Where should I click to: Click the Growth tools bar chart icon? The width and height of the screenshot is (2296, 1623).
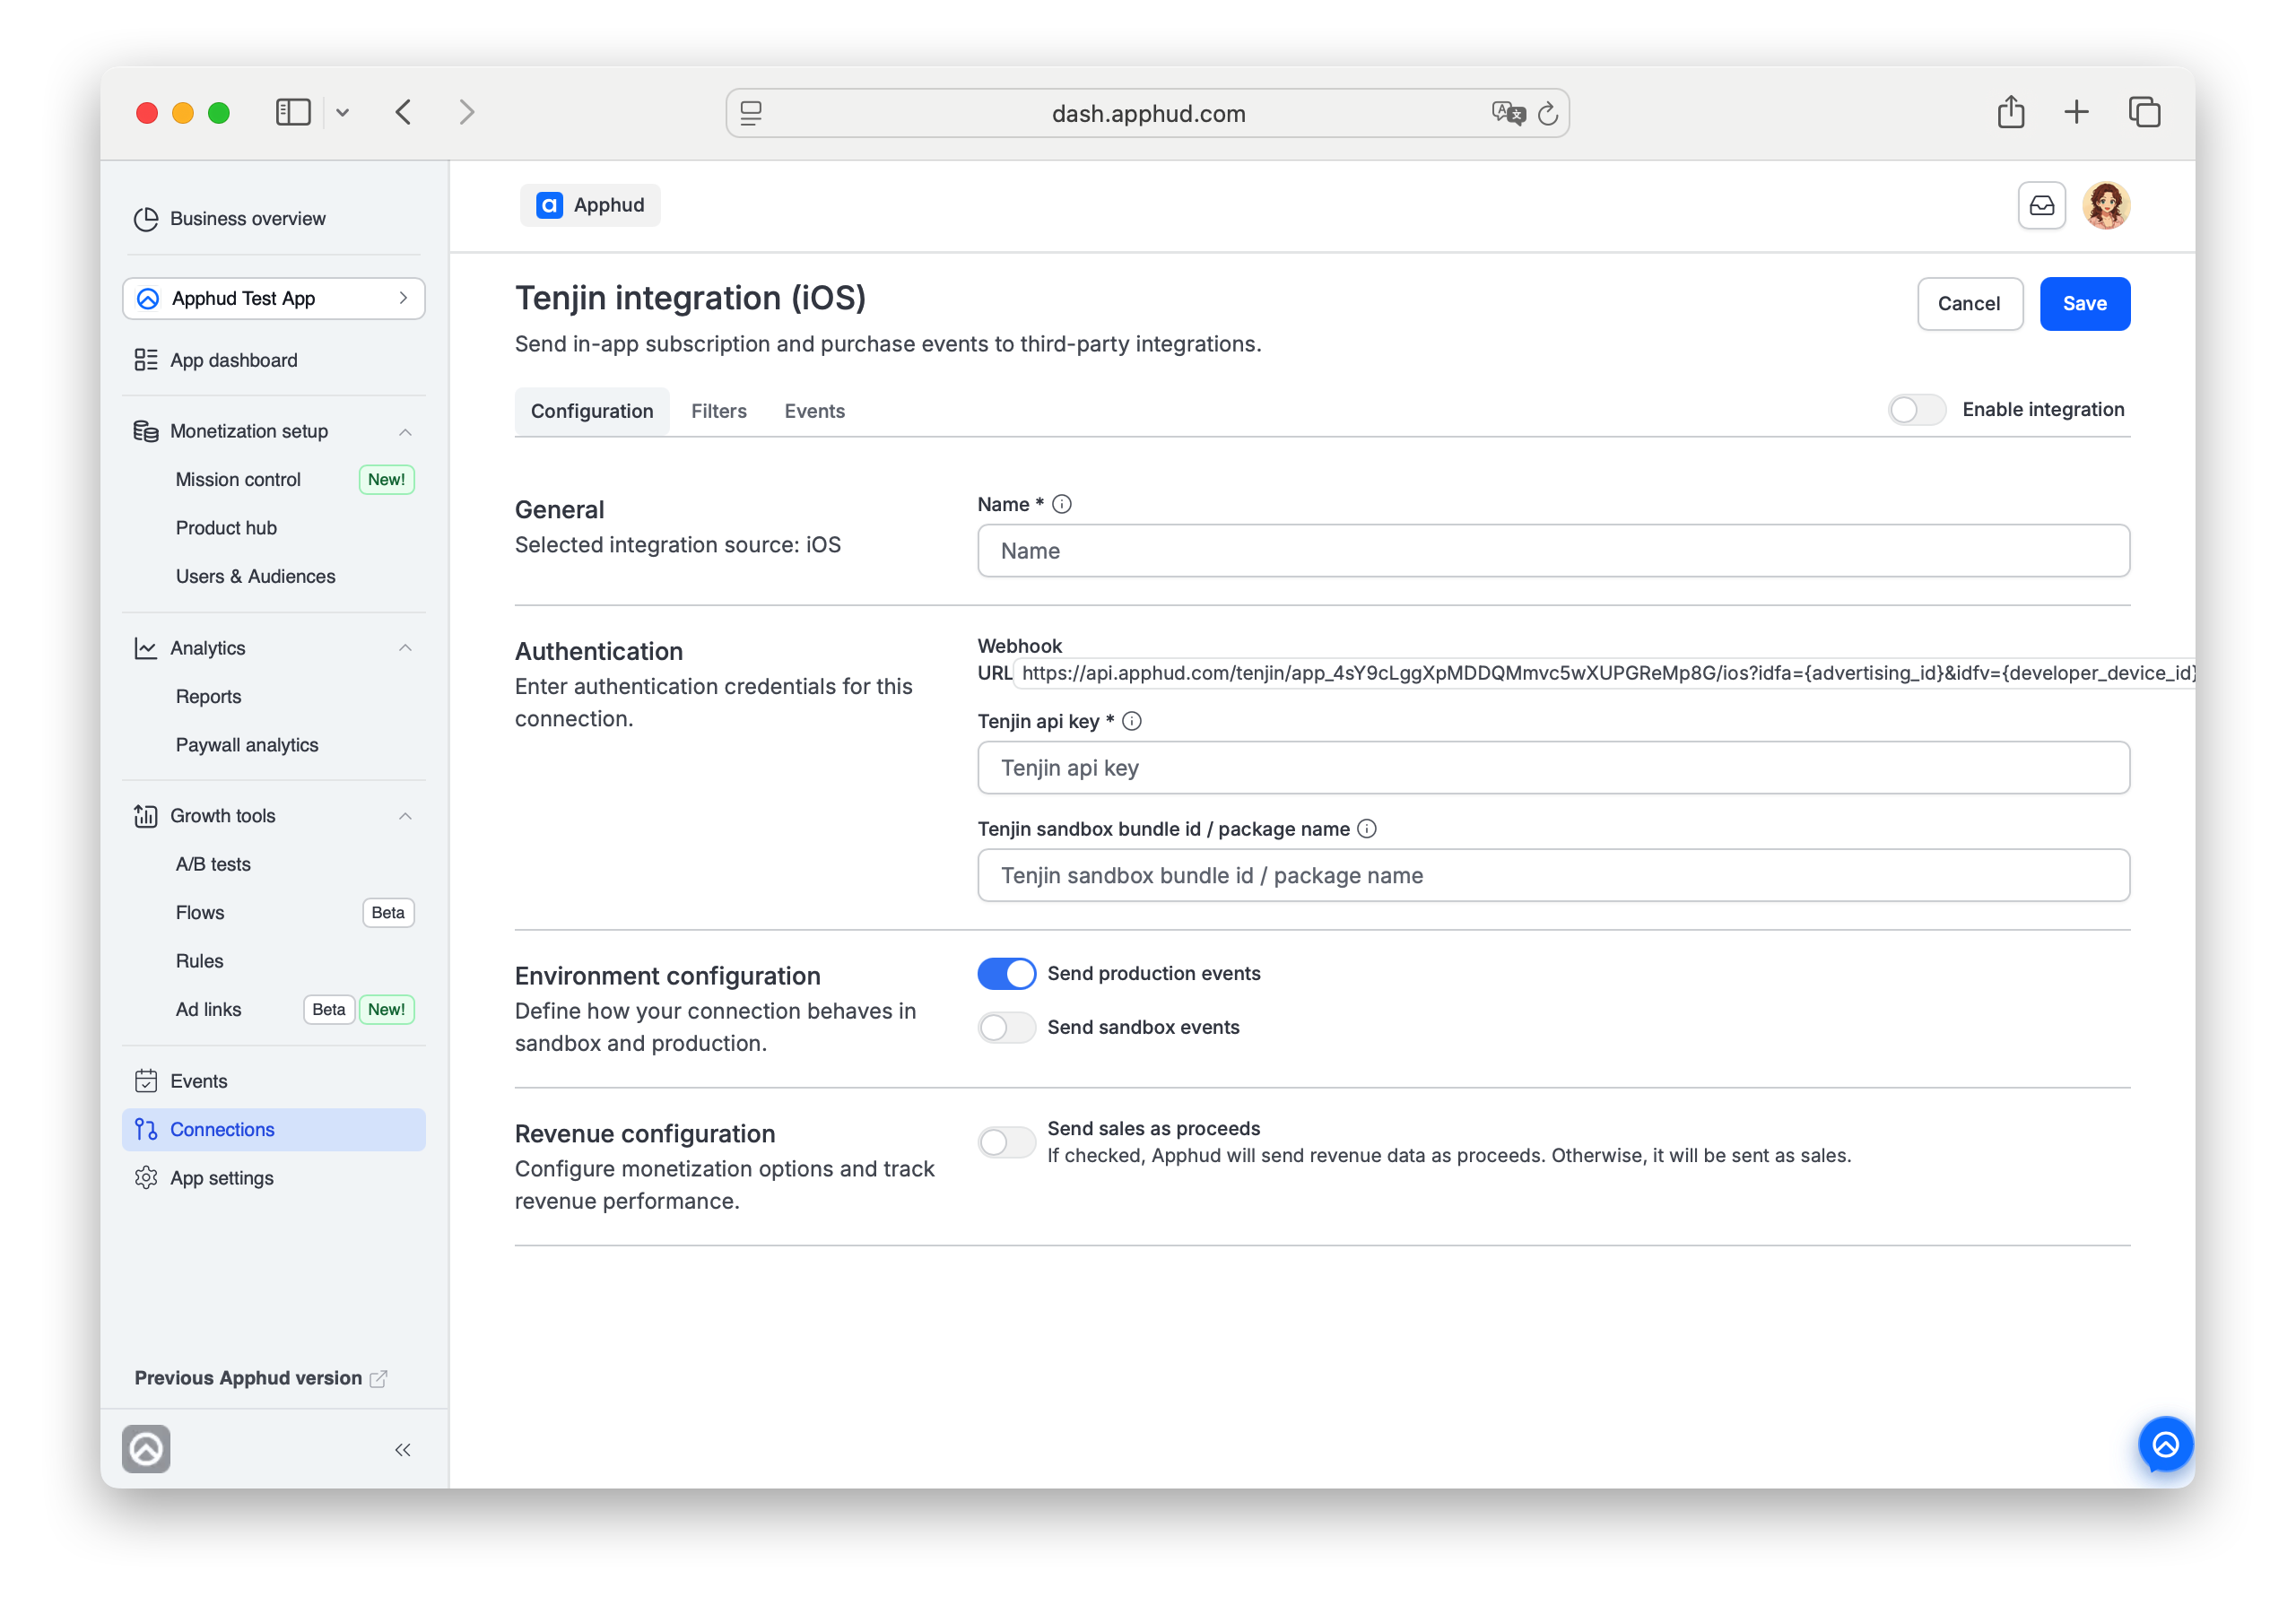pyautogui.click(x=146, y=816)
